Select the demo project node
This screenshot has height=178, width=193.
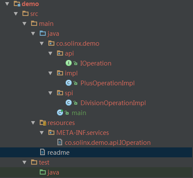pos(30,4)
